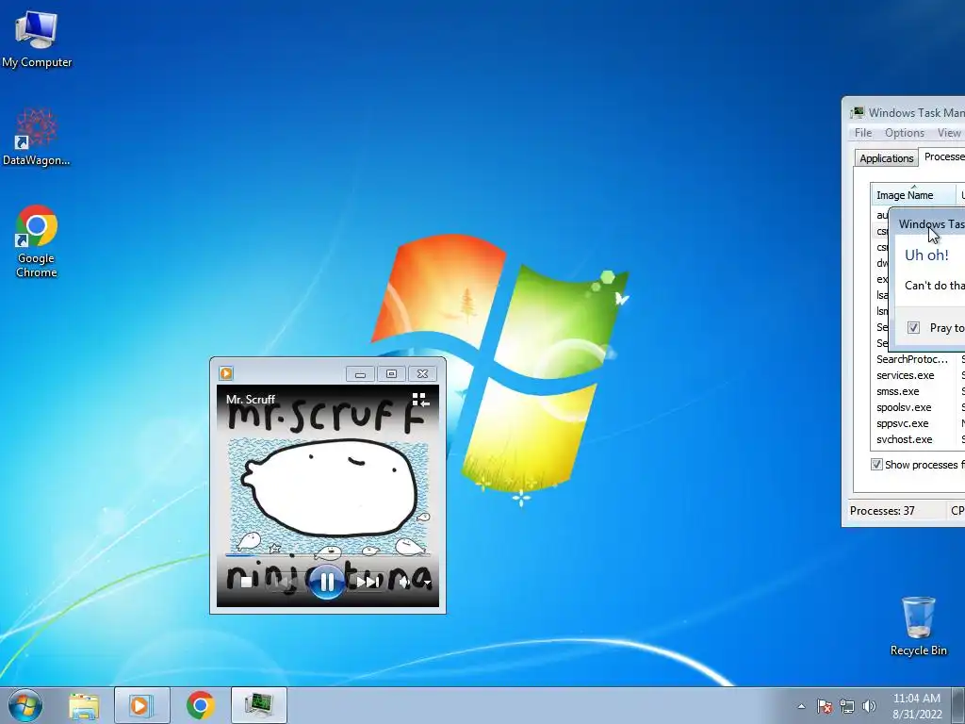Open Task Manager View menu
Image resolution: width=965 pixels, height=724 pixels.
click(948, 133)
